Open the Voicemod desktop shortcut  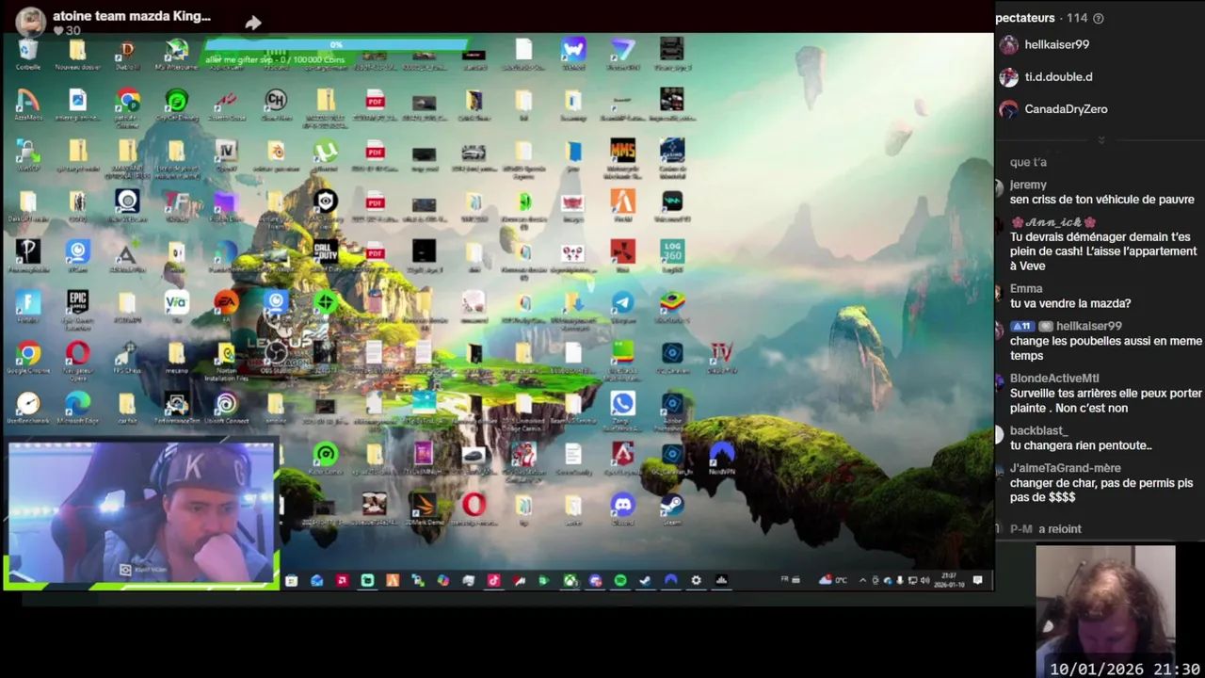click(672, 206)
